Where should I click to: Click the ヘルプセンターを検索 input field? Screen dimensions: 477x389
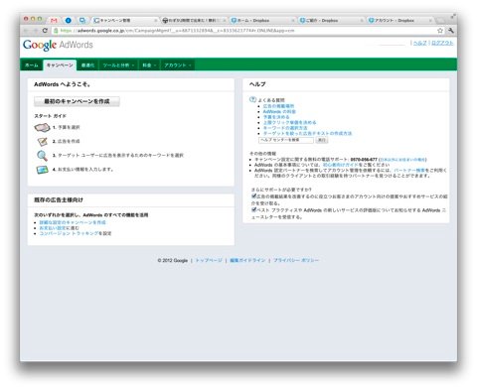click(286, 140)
